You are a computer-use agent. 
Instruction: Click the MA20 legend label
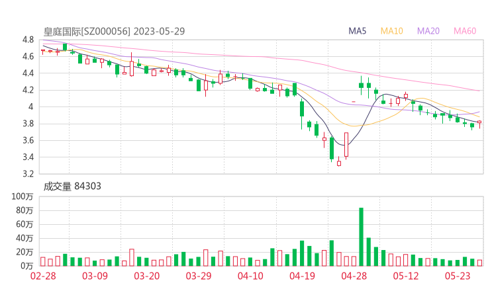pos(428,31)
